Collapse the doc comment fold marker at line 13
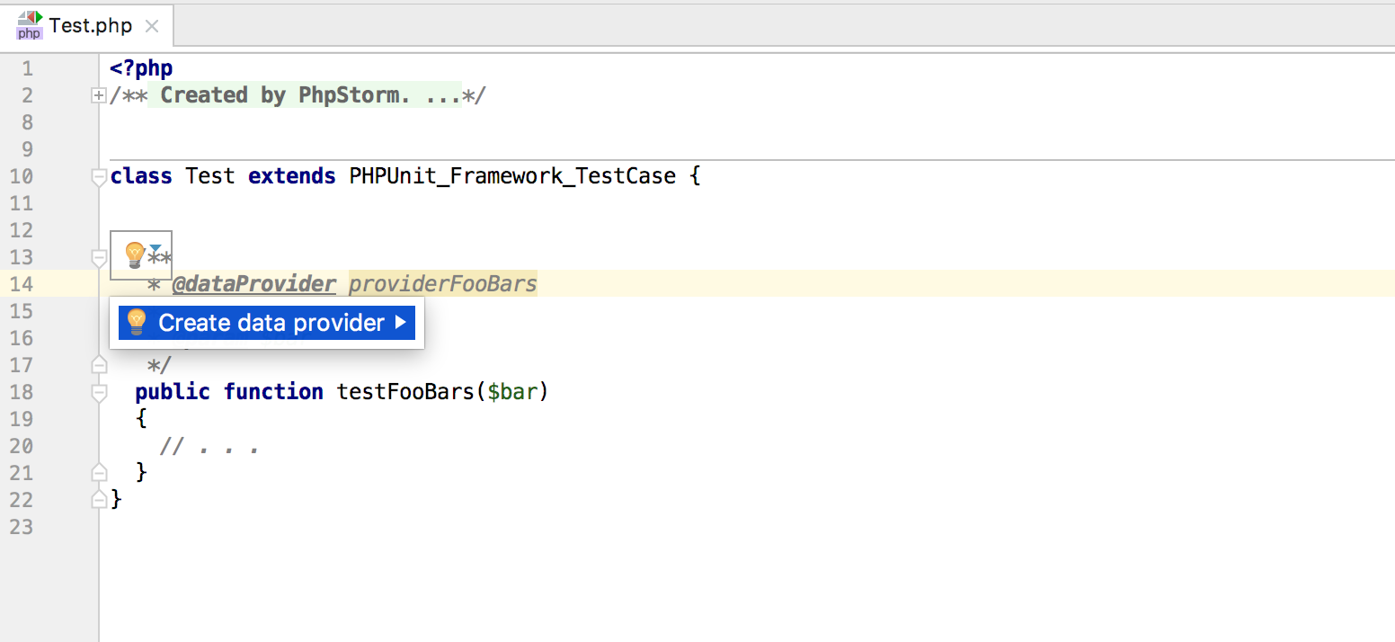The height and width of the screenshot is (642, 1395). coord(99,258)
